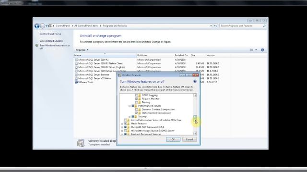307x173 pixels.
Task: Enable the Tracing checkbox
Action: pyautogui.click(x=137, y=102)
